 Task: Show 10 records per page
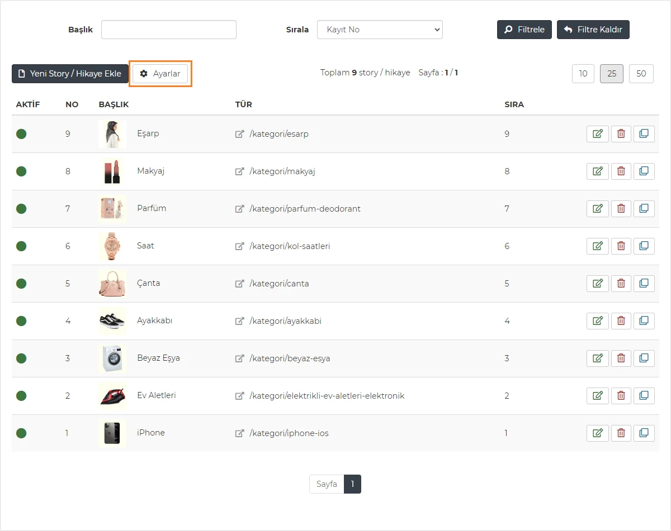(x=583, y=74)
